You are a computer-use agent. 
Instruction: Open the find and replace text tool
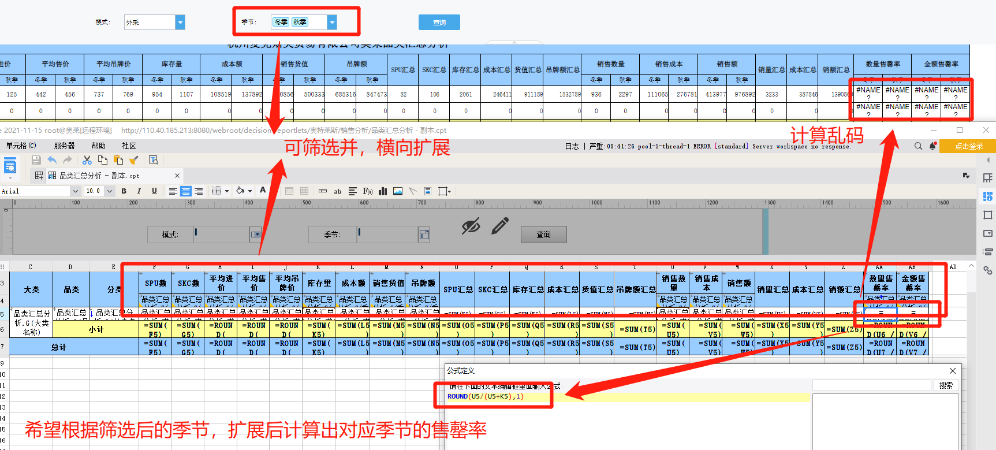pos(153,160)
